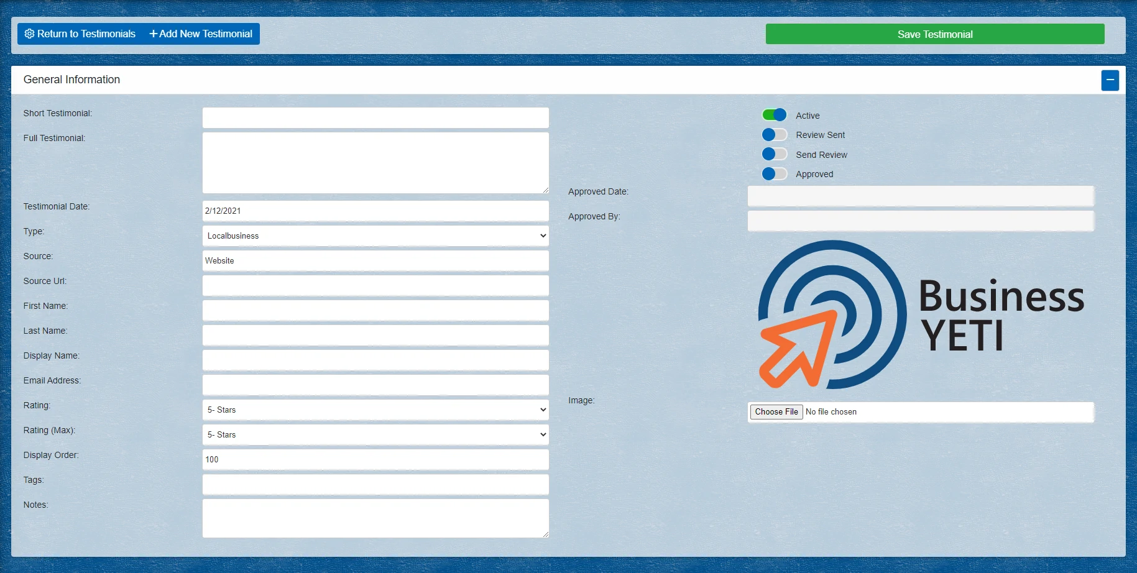Click Add New Testimonial button
Viewport: 1137px width, 573px height.
(x=201, y=34)
